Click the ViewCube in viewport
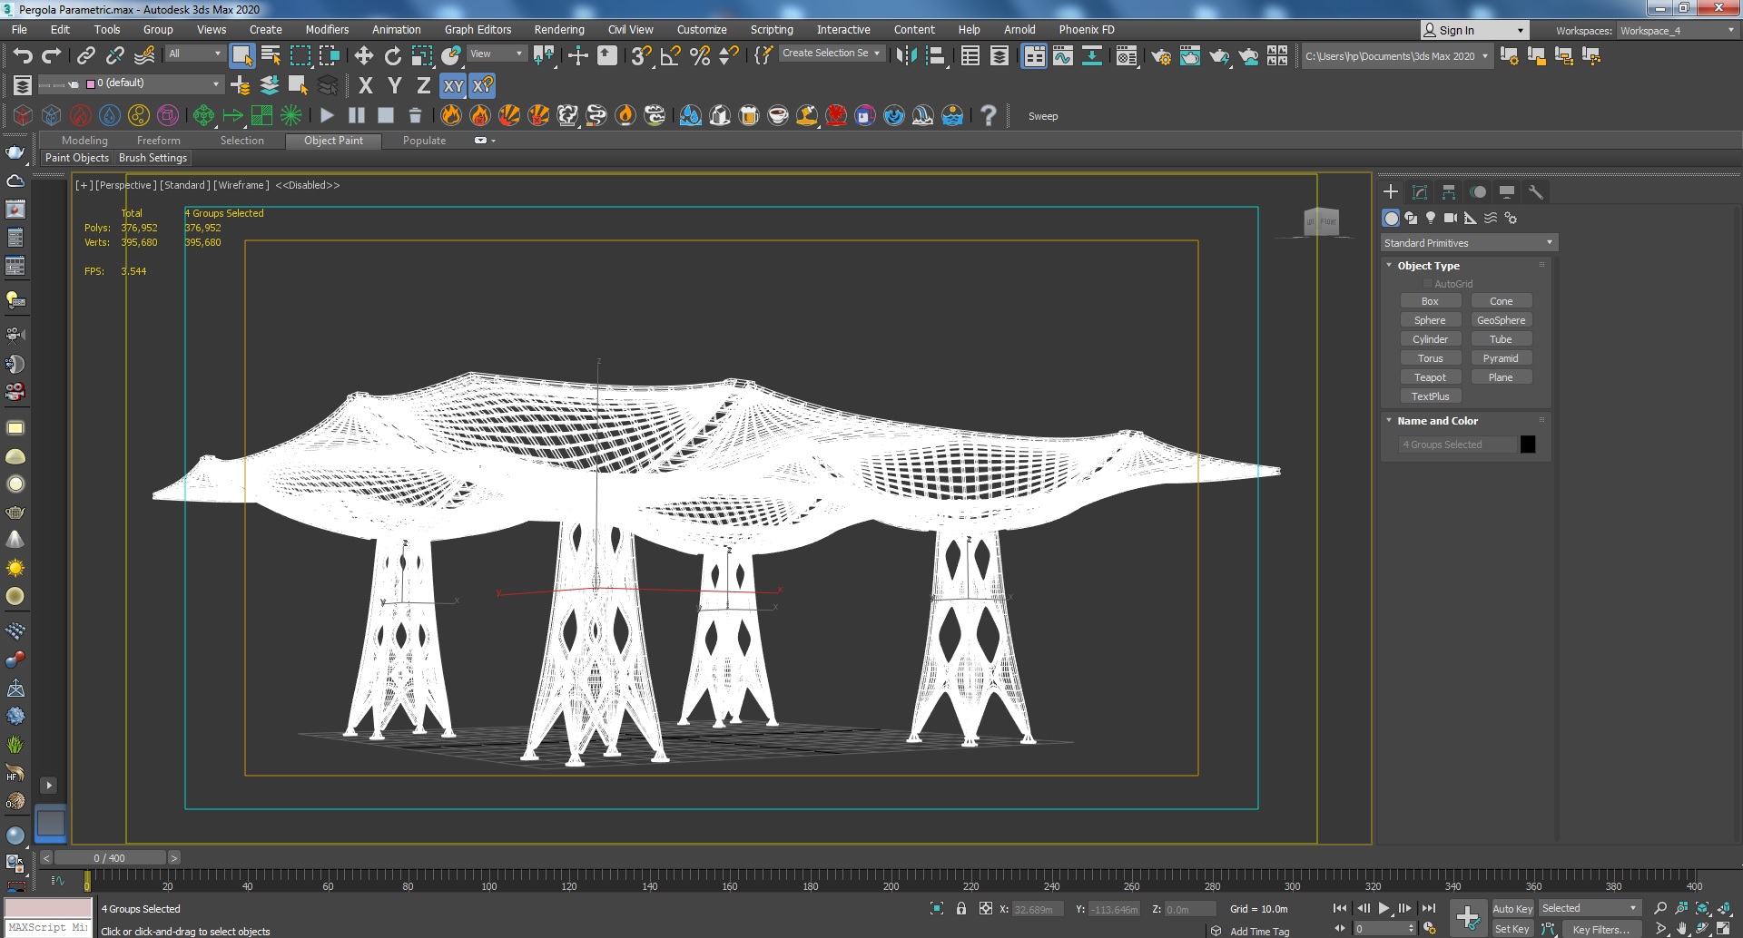1743x938 pixels. tap(1321, 221)
